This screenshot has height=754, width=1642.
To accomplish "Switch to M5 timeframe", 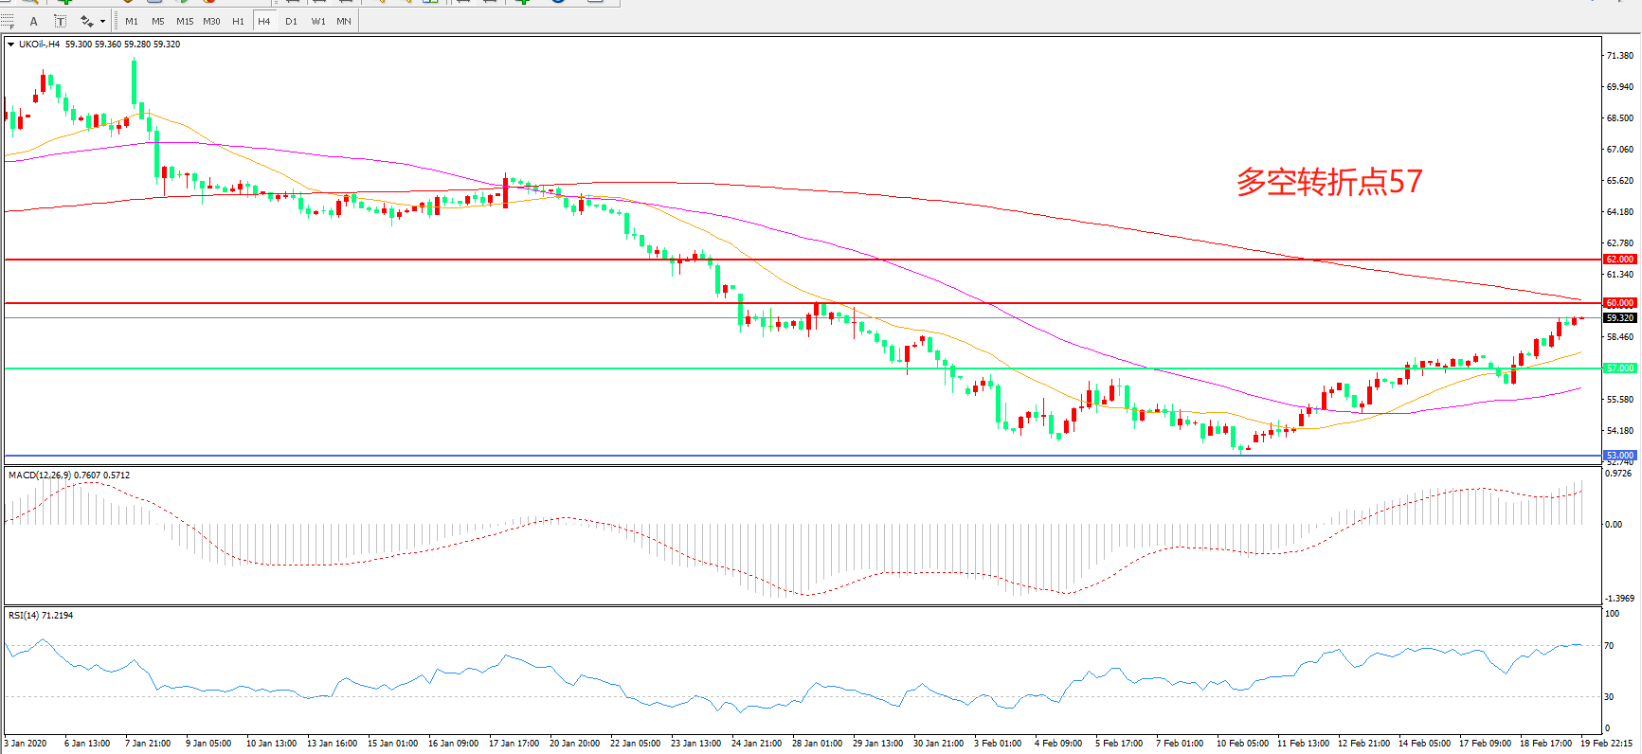I will point(157,21).
